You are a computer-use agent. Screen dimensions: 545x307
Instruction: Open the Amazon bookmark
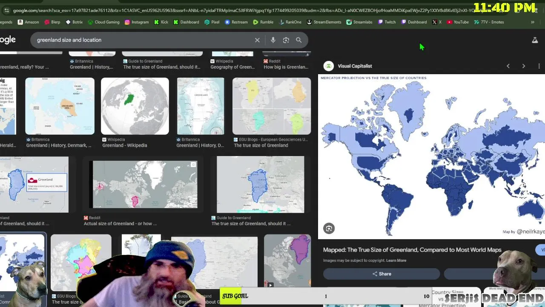point(28,22)
